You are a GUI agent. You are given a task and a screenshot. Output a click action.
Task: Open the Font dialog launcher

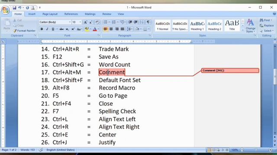(x=99, y=35)
